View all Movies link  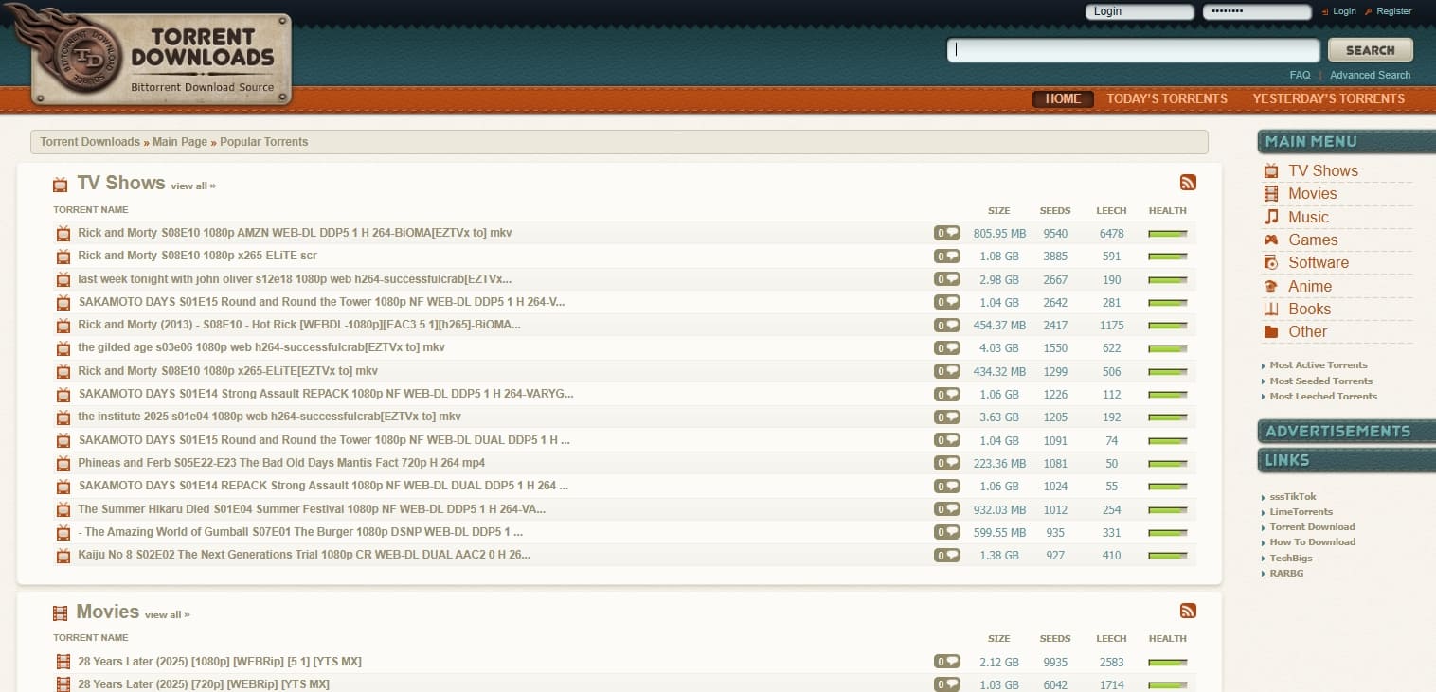tap(167, 615)
